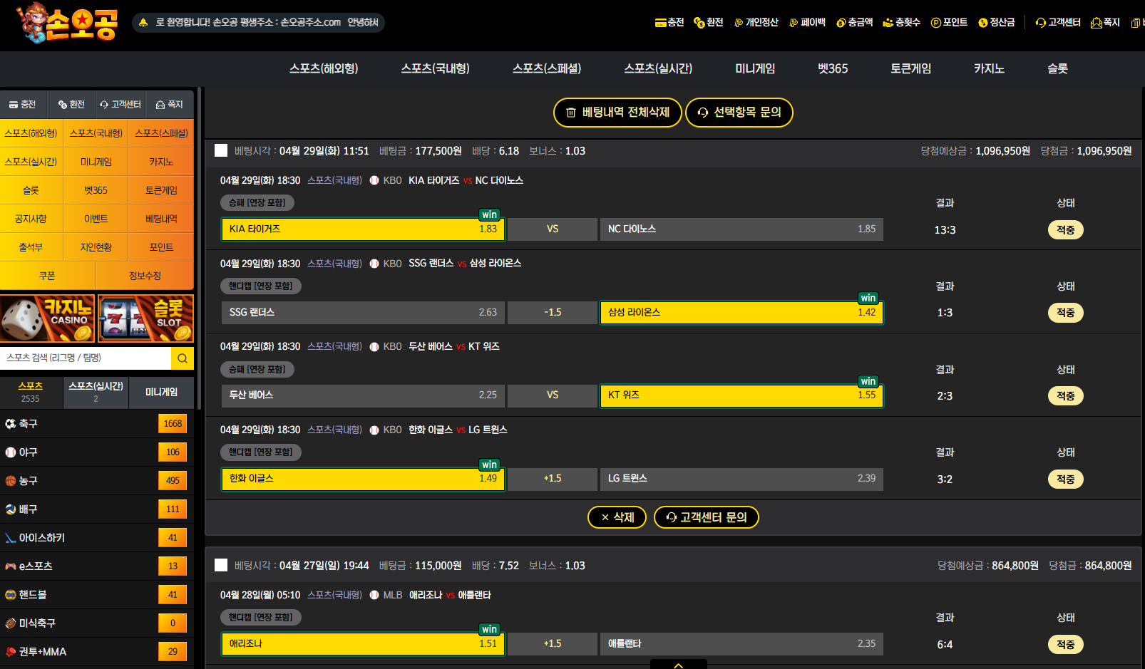The width and height of the screenshot is (1145, 669).
Task: Open 포인트 in the top header
Action: pos(949,23)
